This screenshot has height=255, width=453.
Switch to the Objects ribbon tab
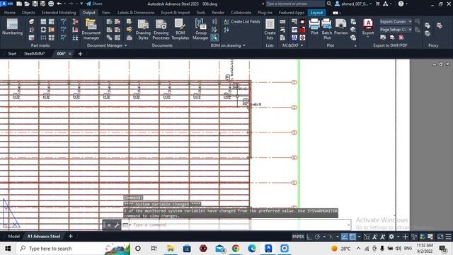(x=28, y=13)
